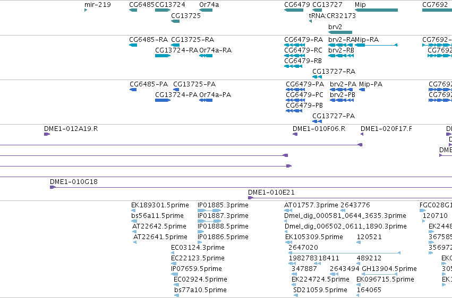Open the Mip-RA transcript label
This screenshot has height=298, width=452.
pos(366,39)
